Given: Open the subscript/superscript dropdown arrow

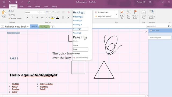Looking at the screenshot, I should coord(49,18).
